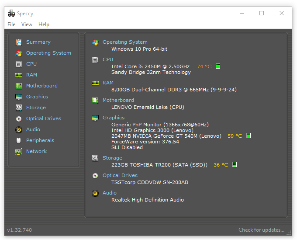Click the RAM module icon in sidebar
Screen dimensions: 297x240
19,75
